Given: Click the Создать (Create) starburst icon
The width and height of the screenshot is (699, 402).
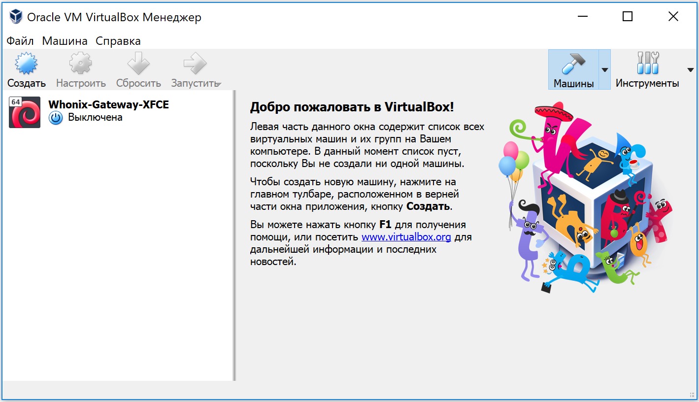Looking at the screenshot, I should coord(27,64).
